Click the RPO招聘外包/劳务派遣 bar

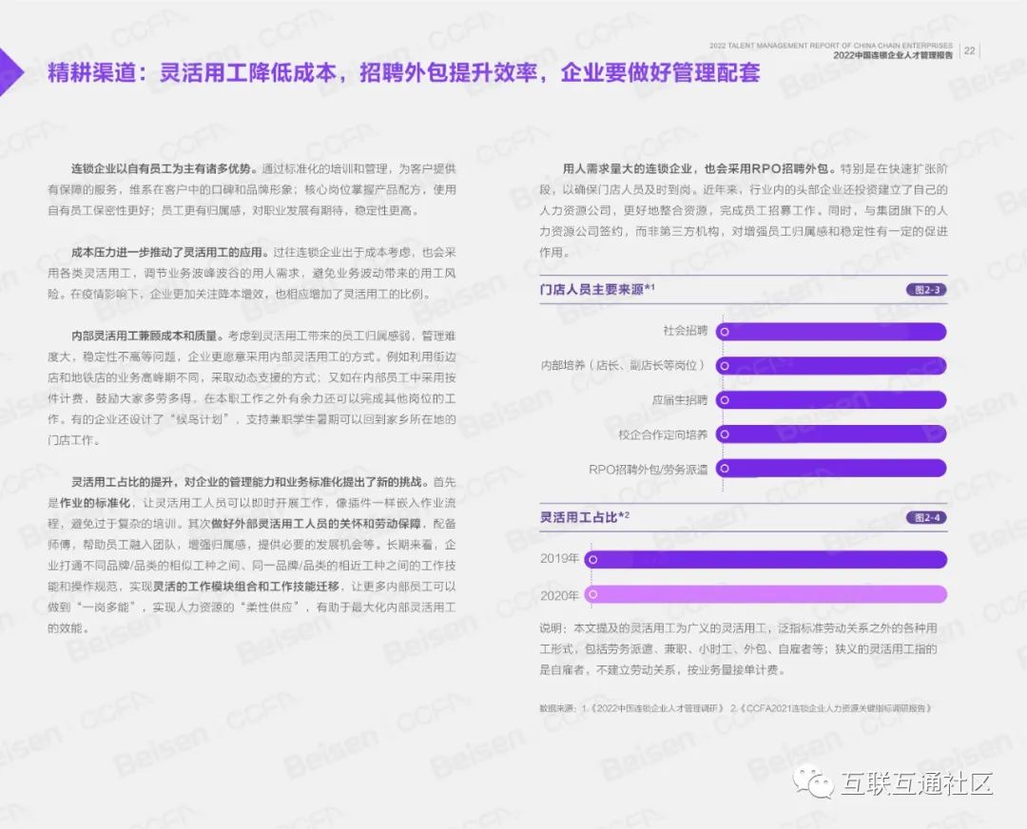pos(831,468)
